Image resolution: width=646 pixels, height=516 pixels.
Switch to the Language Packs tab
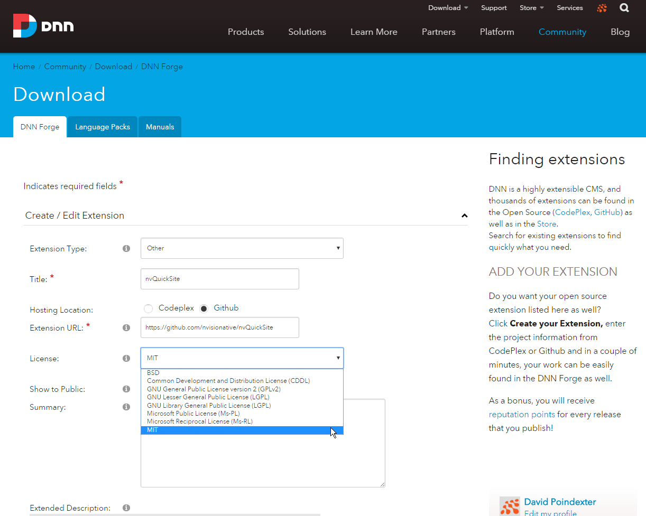pos(103,127)
